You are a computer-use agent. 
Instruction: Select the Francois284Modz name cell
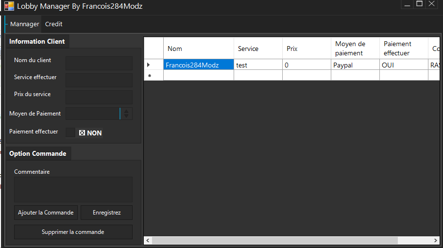point(199,65)
